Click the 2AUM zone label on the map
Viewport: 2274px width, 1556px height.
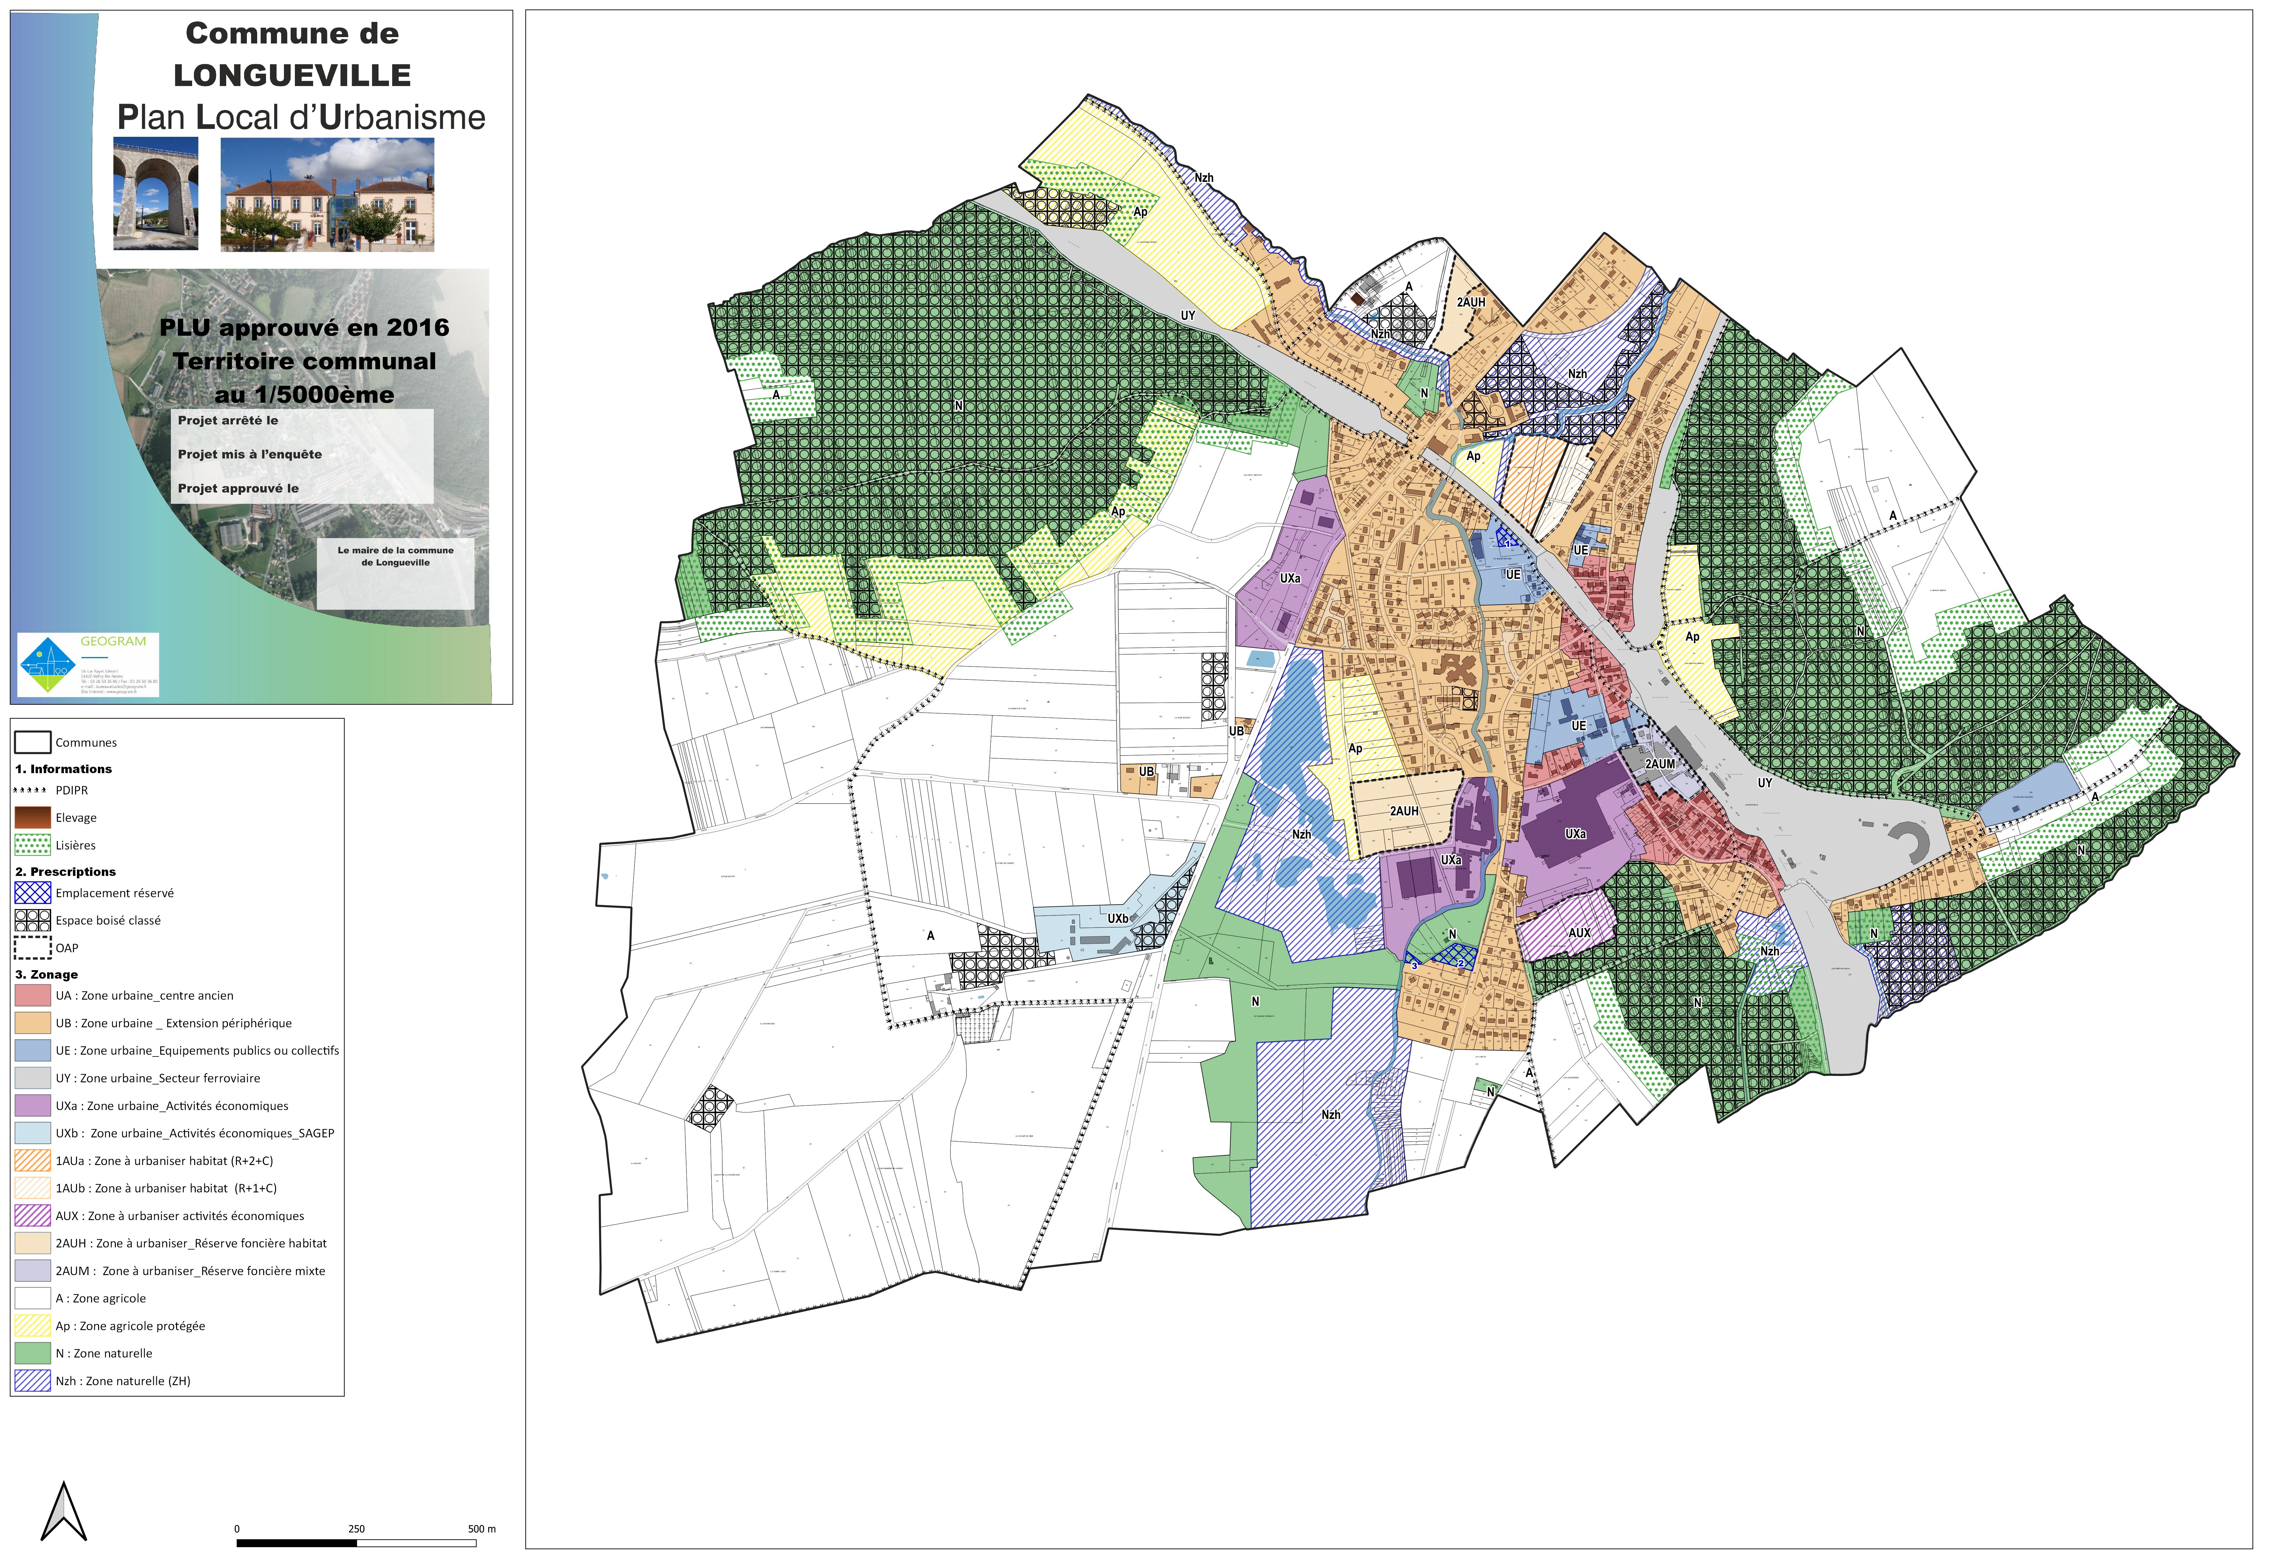pos(1661,764)
